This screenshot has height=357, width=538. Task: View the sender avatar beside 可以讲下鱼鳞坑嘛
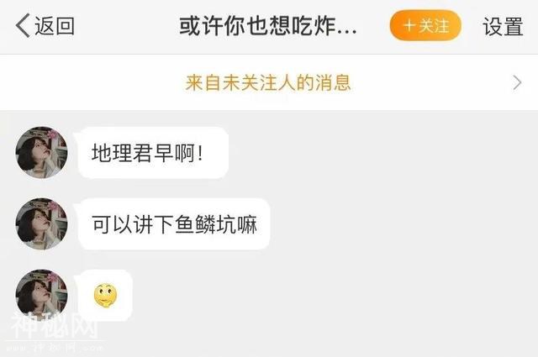(x=41, y=223)
